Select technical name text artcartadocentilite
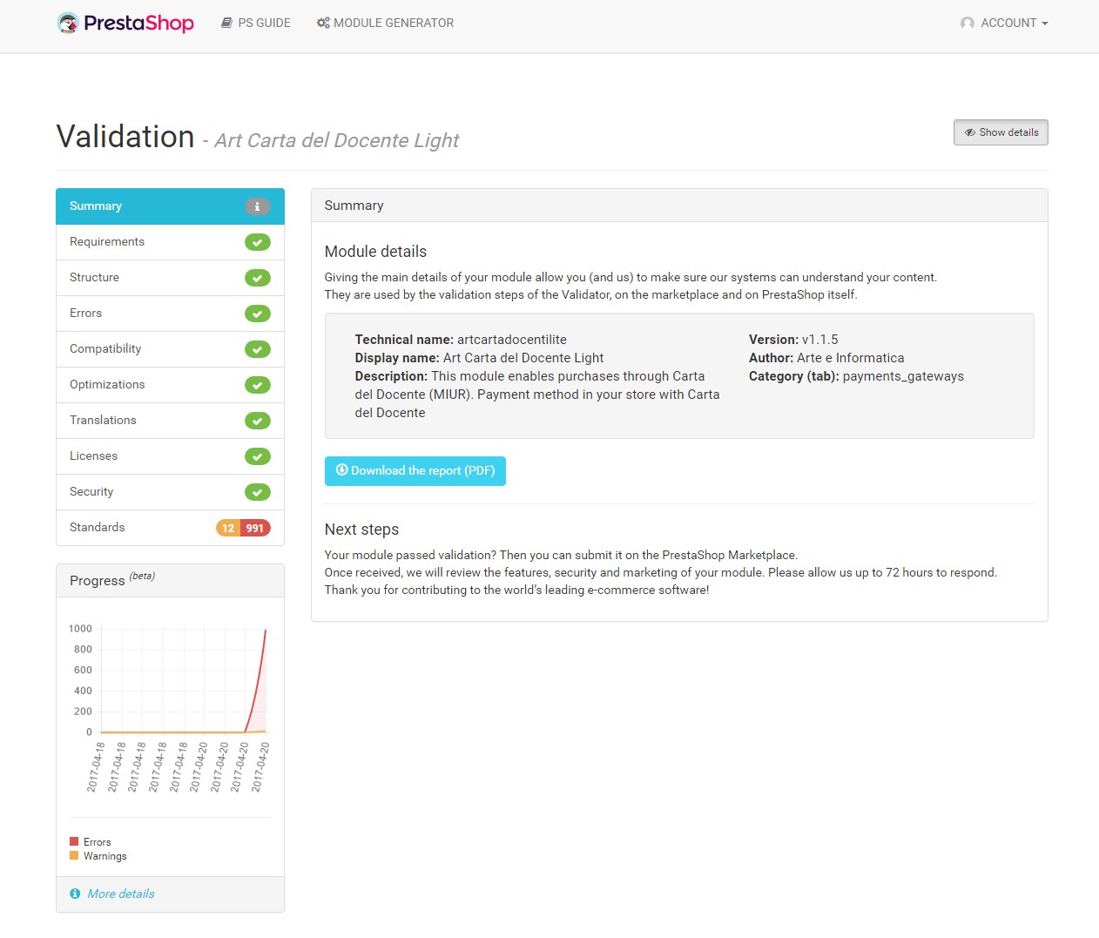This screenshot has height=938, width=1099. [x=512, y=340]
